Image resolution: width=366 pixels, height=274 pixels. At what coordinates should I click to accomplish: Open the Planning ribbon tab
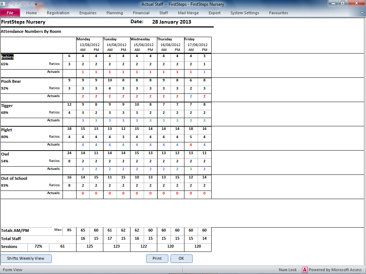pos(115,13)
